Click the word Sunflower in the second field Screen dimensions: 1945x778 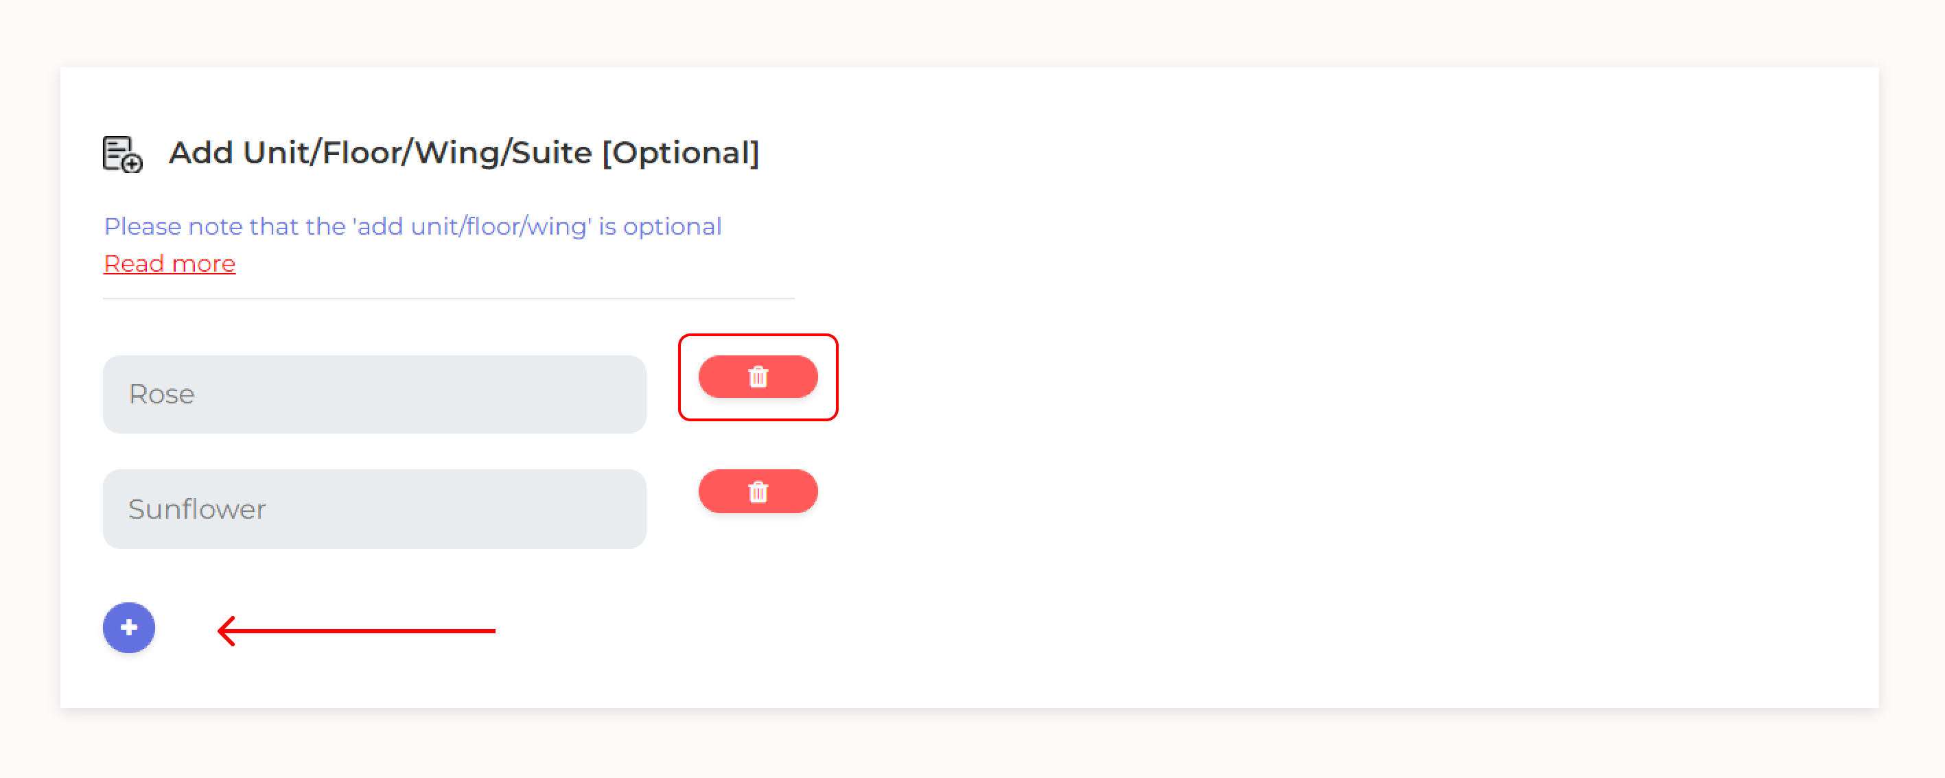tap(197, 509)
